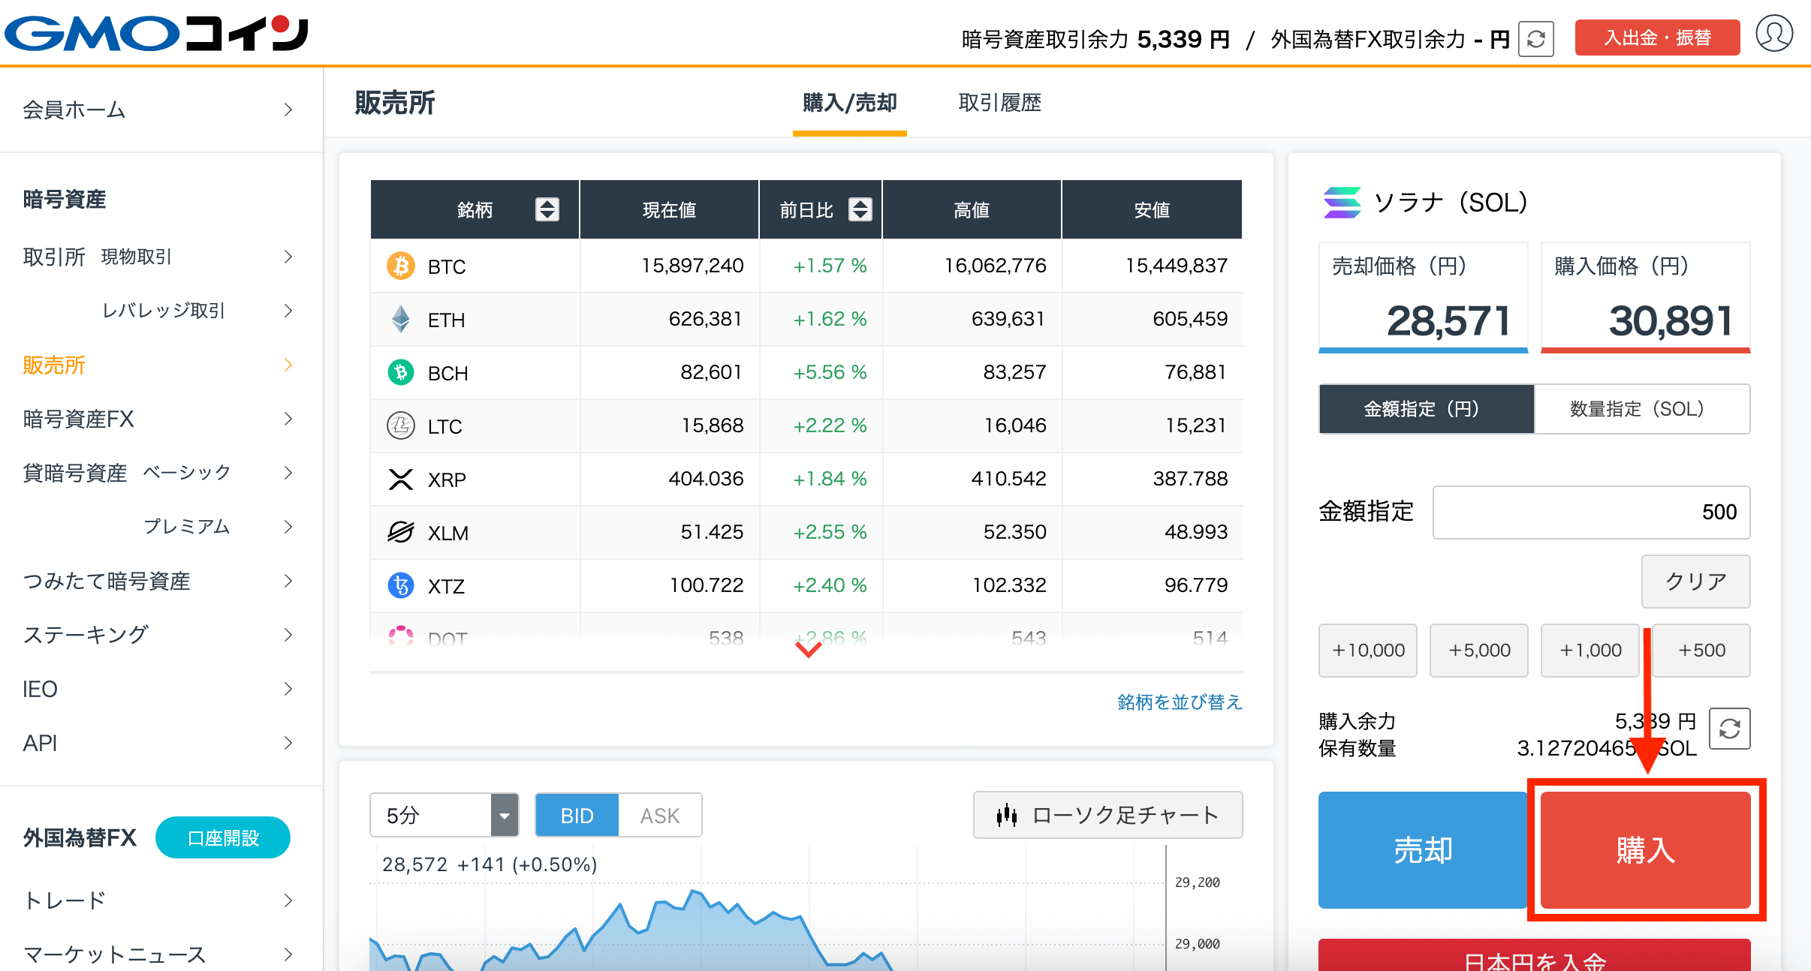This screenshot has height=971, width=1811.
Task: Click the Solana SOL logo icon
Action: coord(1342,203)
